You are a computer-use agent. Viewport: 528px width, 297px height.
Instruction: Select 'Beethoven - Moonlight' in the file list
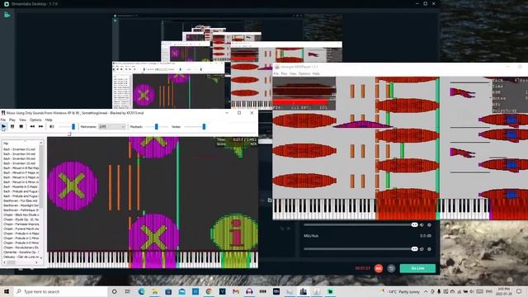(21, 205)
